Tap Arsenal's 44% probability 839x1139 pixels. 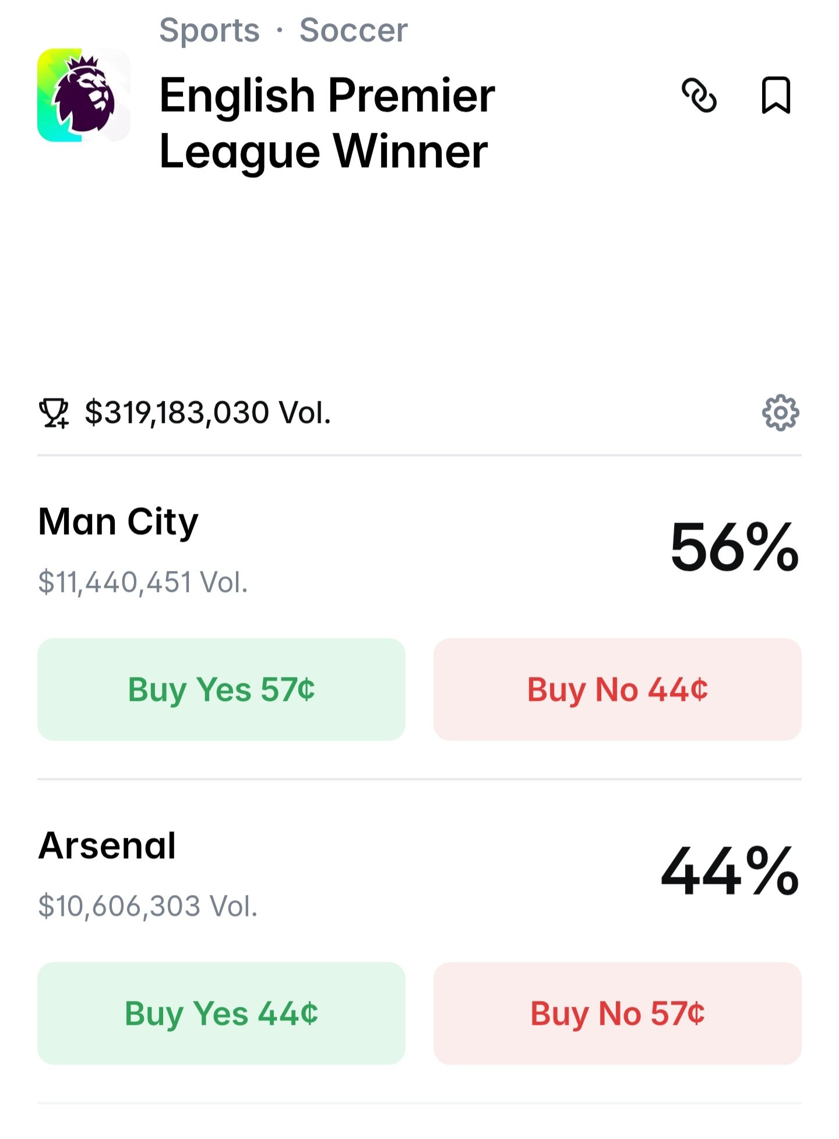[729, 872]
